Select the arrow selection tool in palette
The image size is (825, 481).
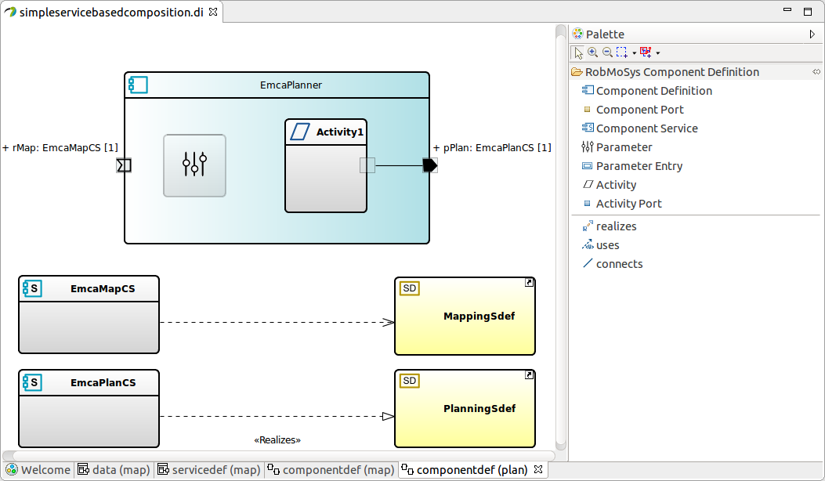pyautogui.click(x=578, y=52)
